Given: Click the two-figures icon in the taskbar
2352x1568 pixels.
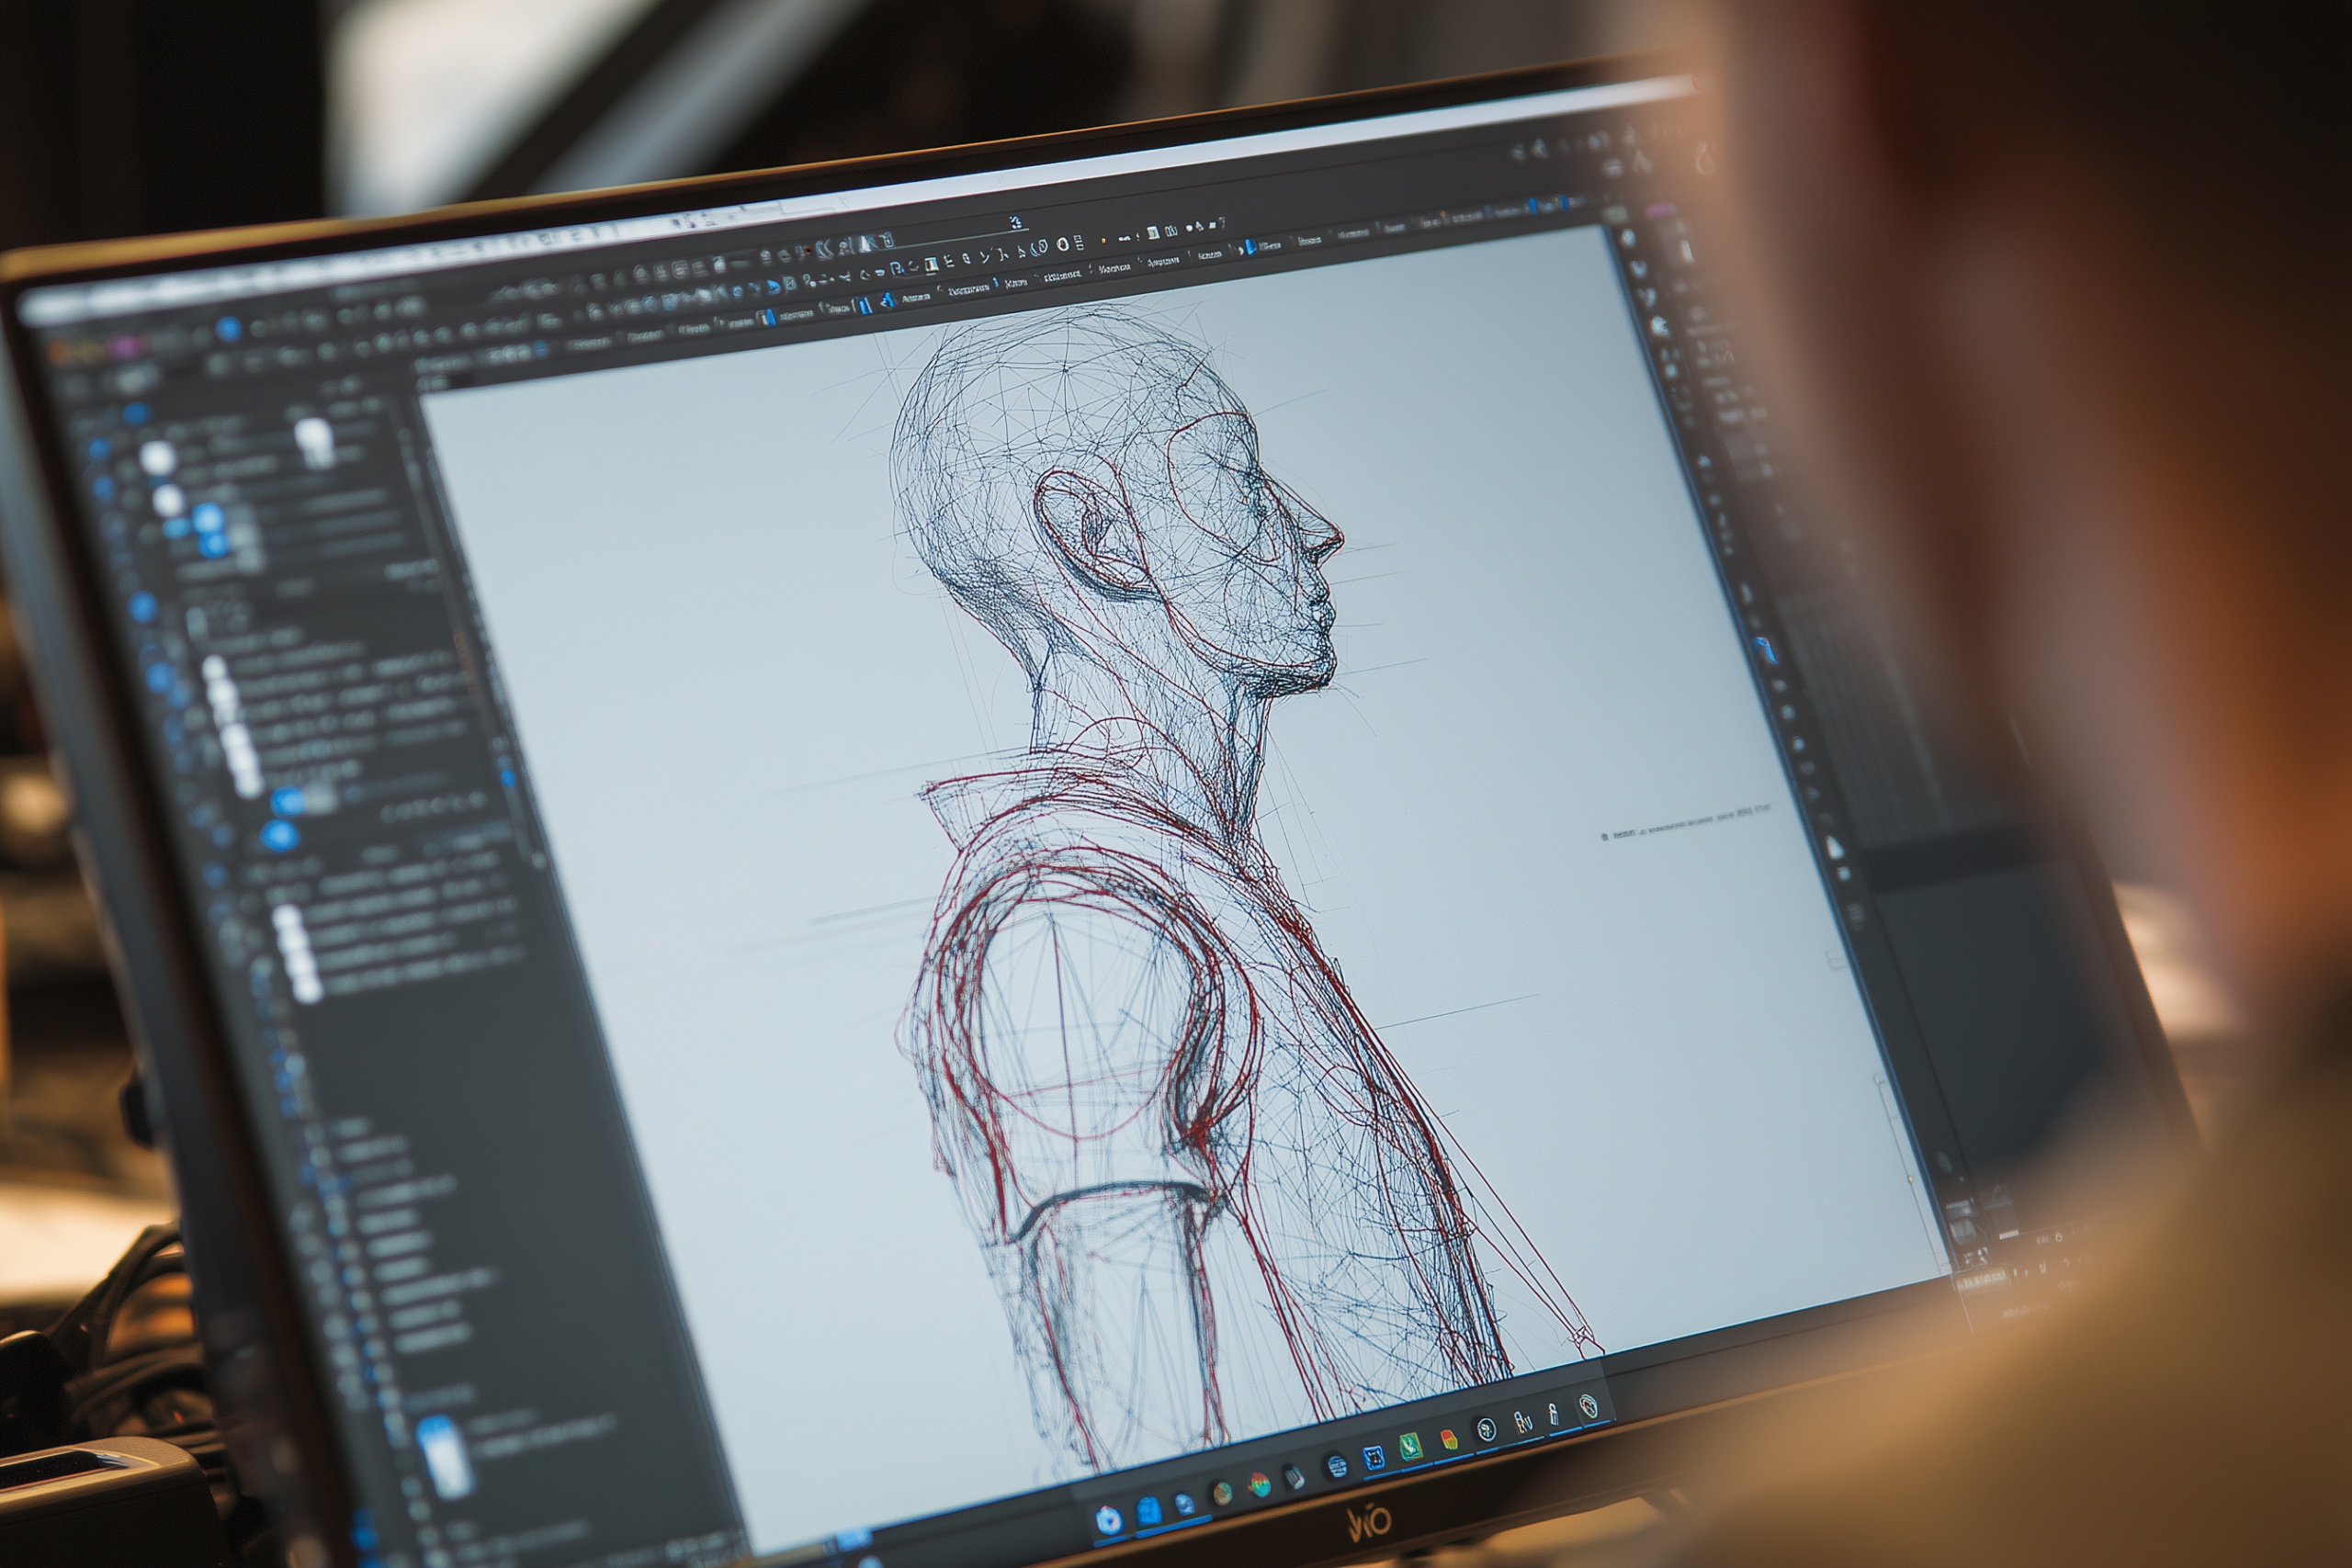Looking at the screenshot, I should (1524, 1422).
